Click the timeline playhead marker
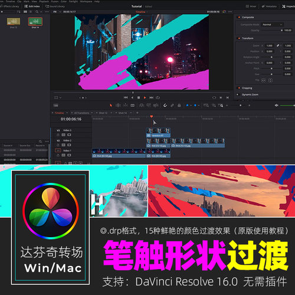Screen dimensions: 295x295 click(152, 117)
